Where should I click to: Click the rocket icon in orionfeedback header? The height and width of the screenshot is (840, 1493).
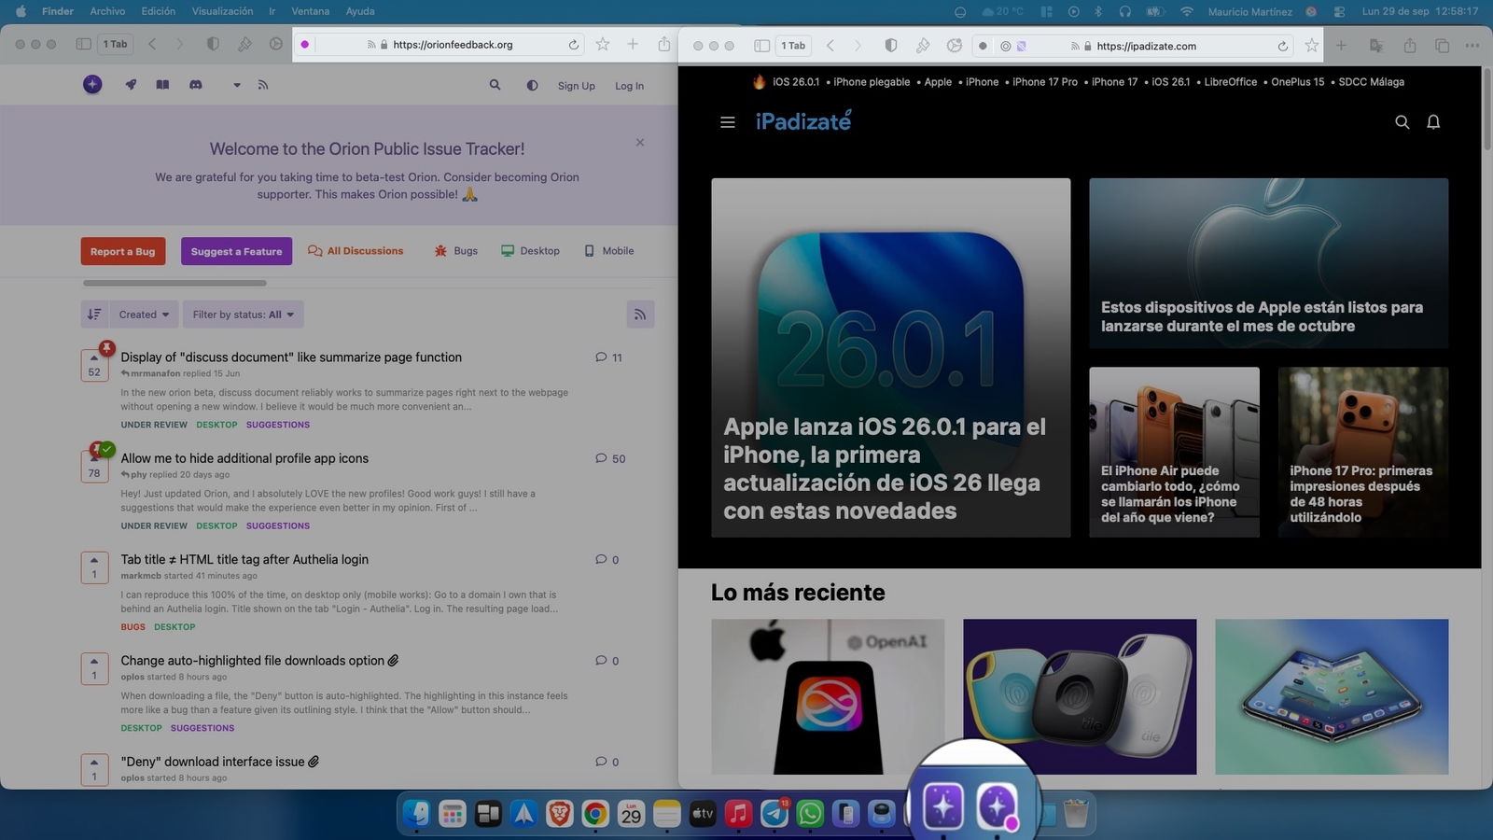point(131,85)
